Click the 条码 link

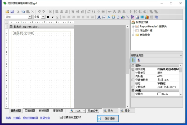point(8,118)
